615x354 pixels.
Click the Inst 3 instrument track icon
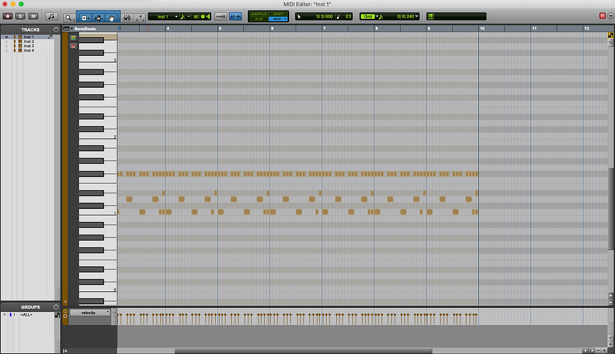[x=20, y=46]
